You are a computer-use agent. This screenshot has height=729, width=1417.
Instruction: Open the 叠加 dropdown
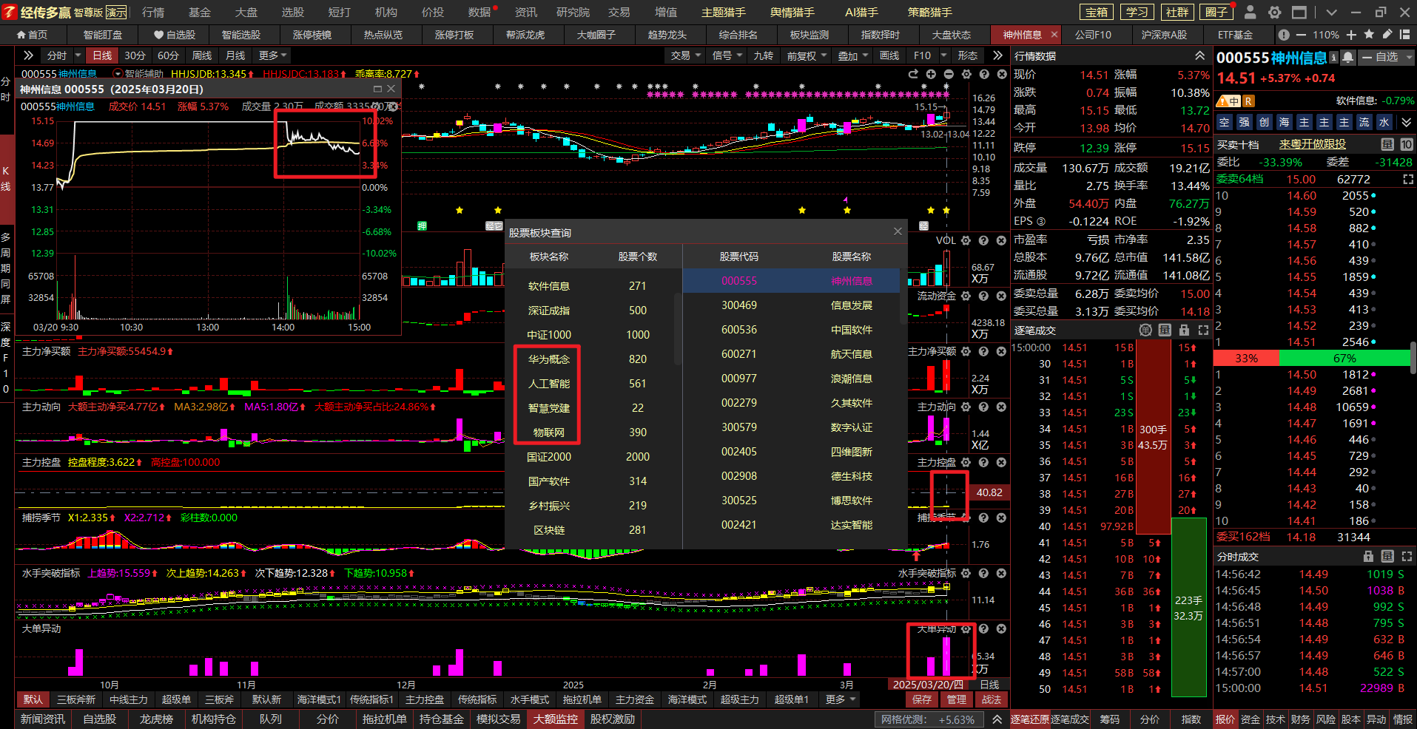click(x=852, y=55)
